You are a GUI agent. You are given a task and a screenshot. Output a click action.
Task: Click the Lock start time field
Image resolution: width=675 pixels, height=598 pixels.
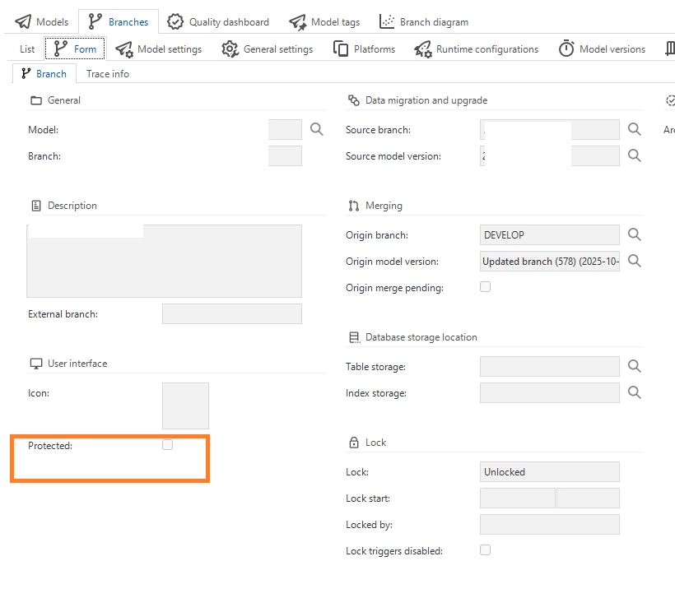588,498
